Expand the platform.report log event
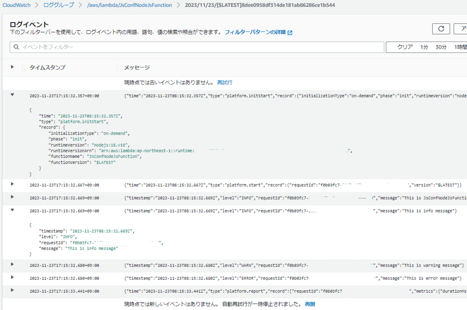Screen dimensions: 467x310 click(x=12, y=291)
